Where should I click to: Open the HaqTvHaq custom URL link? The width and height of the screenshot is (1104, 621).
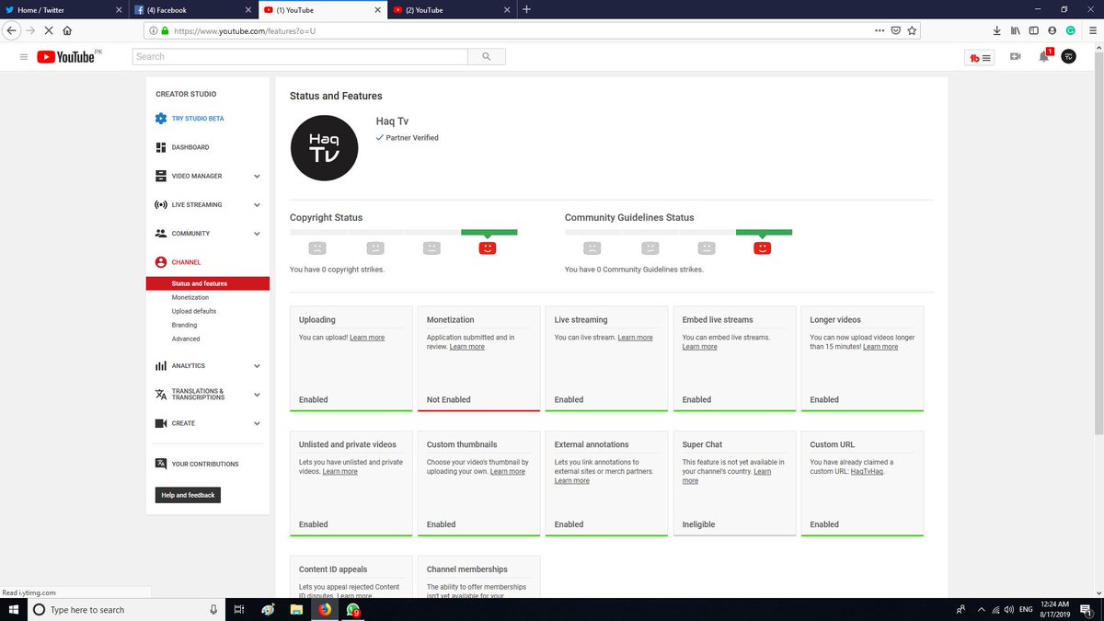coord(867,471)
